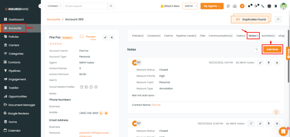Open the chat support bubble

click(x=283, y=131)
